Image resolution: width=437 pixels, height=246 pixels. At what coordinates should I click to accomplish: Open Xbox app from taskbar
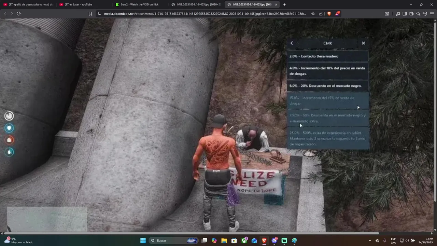click(244, 241)
